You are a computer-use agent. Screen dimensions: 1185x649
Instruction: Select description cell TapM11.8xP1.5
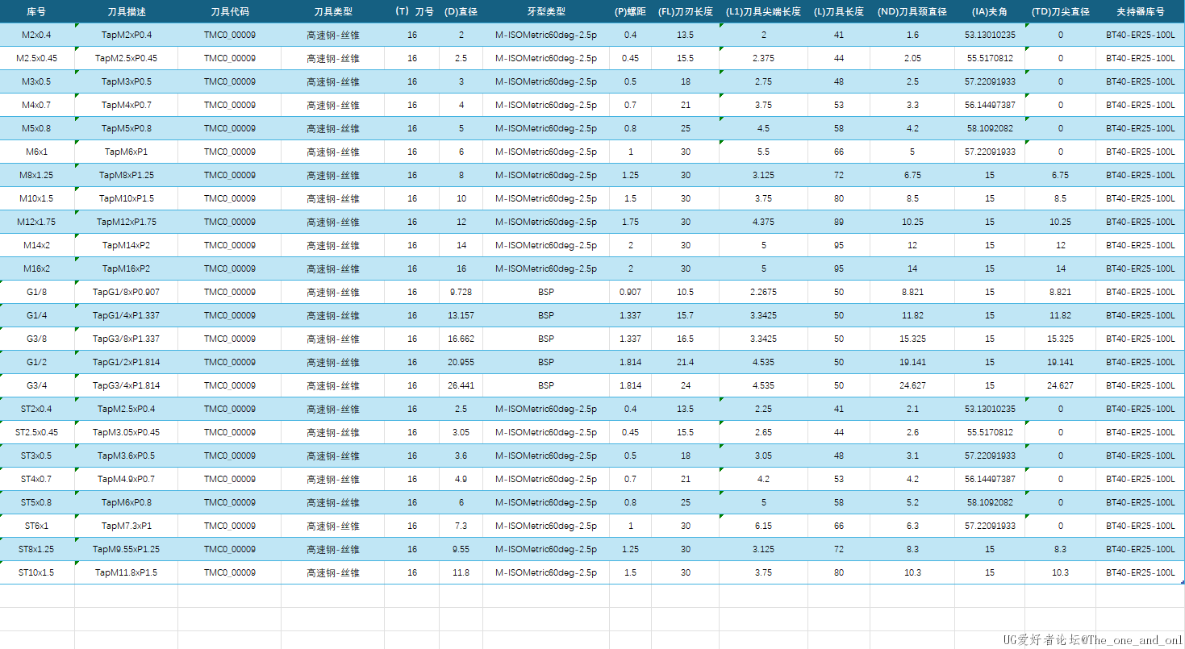point(126,572)
